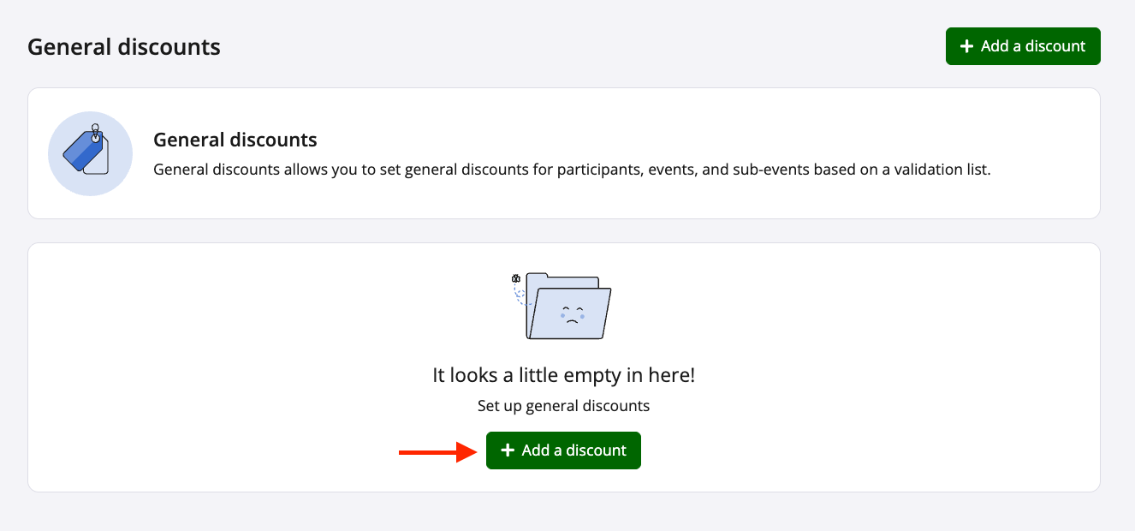Click the plus icon in the center button
Image resolution: width=1135 pixels, height=531 pixels.
(508, 450)
